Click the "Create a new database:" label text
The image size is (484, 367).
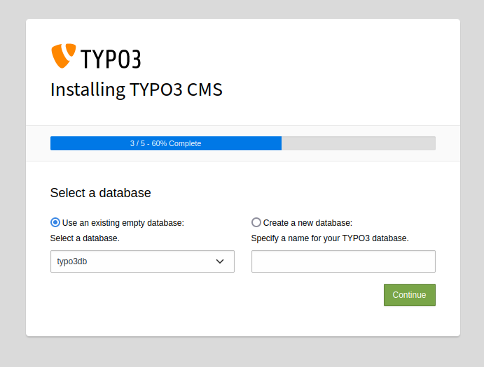(x=307, y=223)
